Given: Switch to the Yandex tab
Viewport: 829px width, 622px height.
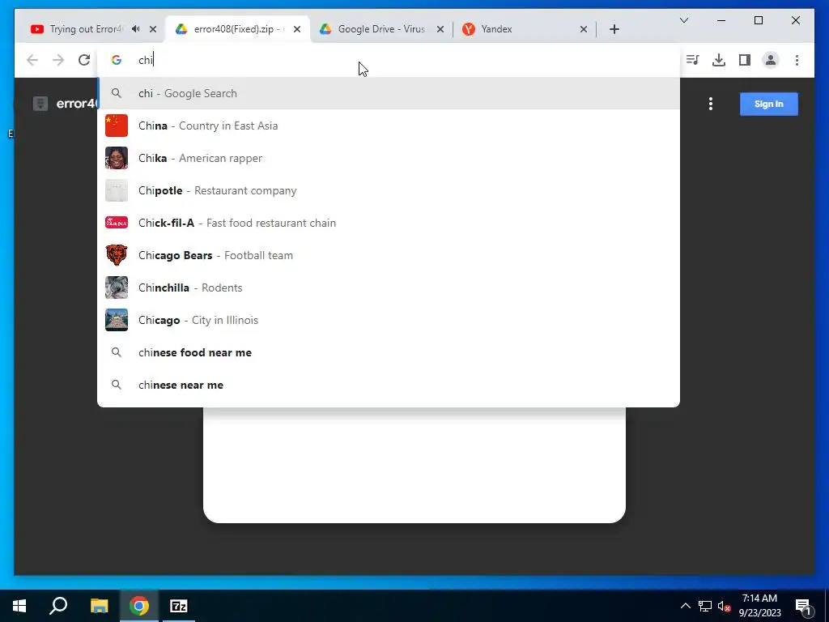Looking at the screenshot, I should pos(525,29).
